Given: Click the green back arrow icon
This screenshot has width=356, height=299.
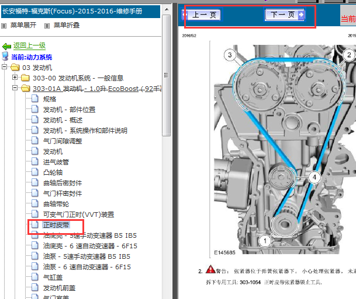Looking at the screenshot, I should (7, 47).
